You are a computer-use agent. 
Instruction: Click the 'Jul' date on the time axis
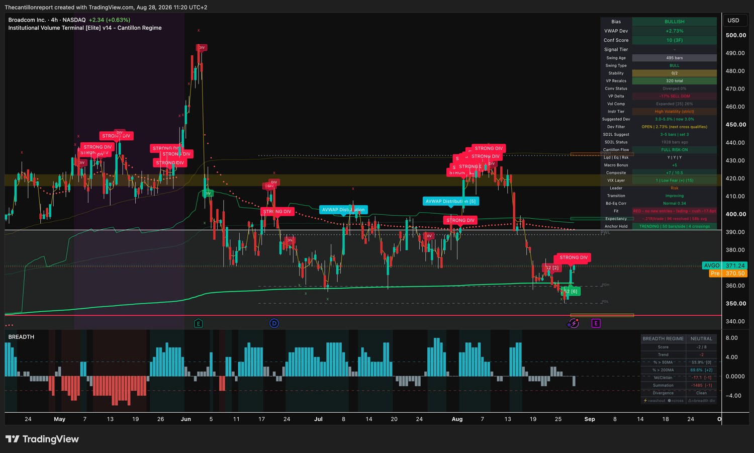point(318,419)
